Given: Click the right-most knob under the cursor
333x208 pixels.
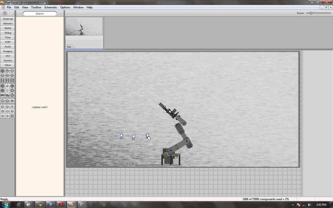Looking at the screenshot, I should 147,135.
